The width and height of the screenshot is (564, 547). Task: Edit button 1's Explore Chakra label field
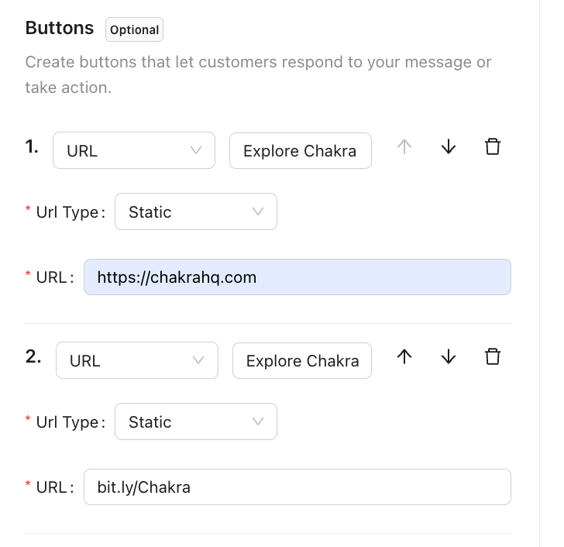(300, 151)
